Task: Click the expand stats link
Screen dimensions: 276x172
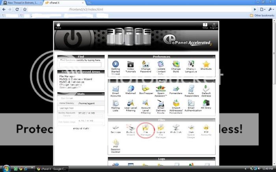Action: (x=81, y=128)
